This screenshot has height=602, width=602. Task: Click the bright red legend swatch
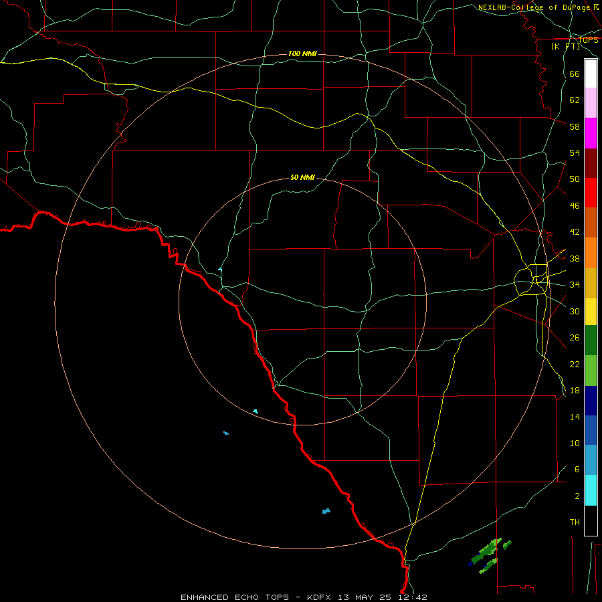point(591,193)
